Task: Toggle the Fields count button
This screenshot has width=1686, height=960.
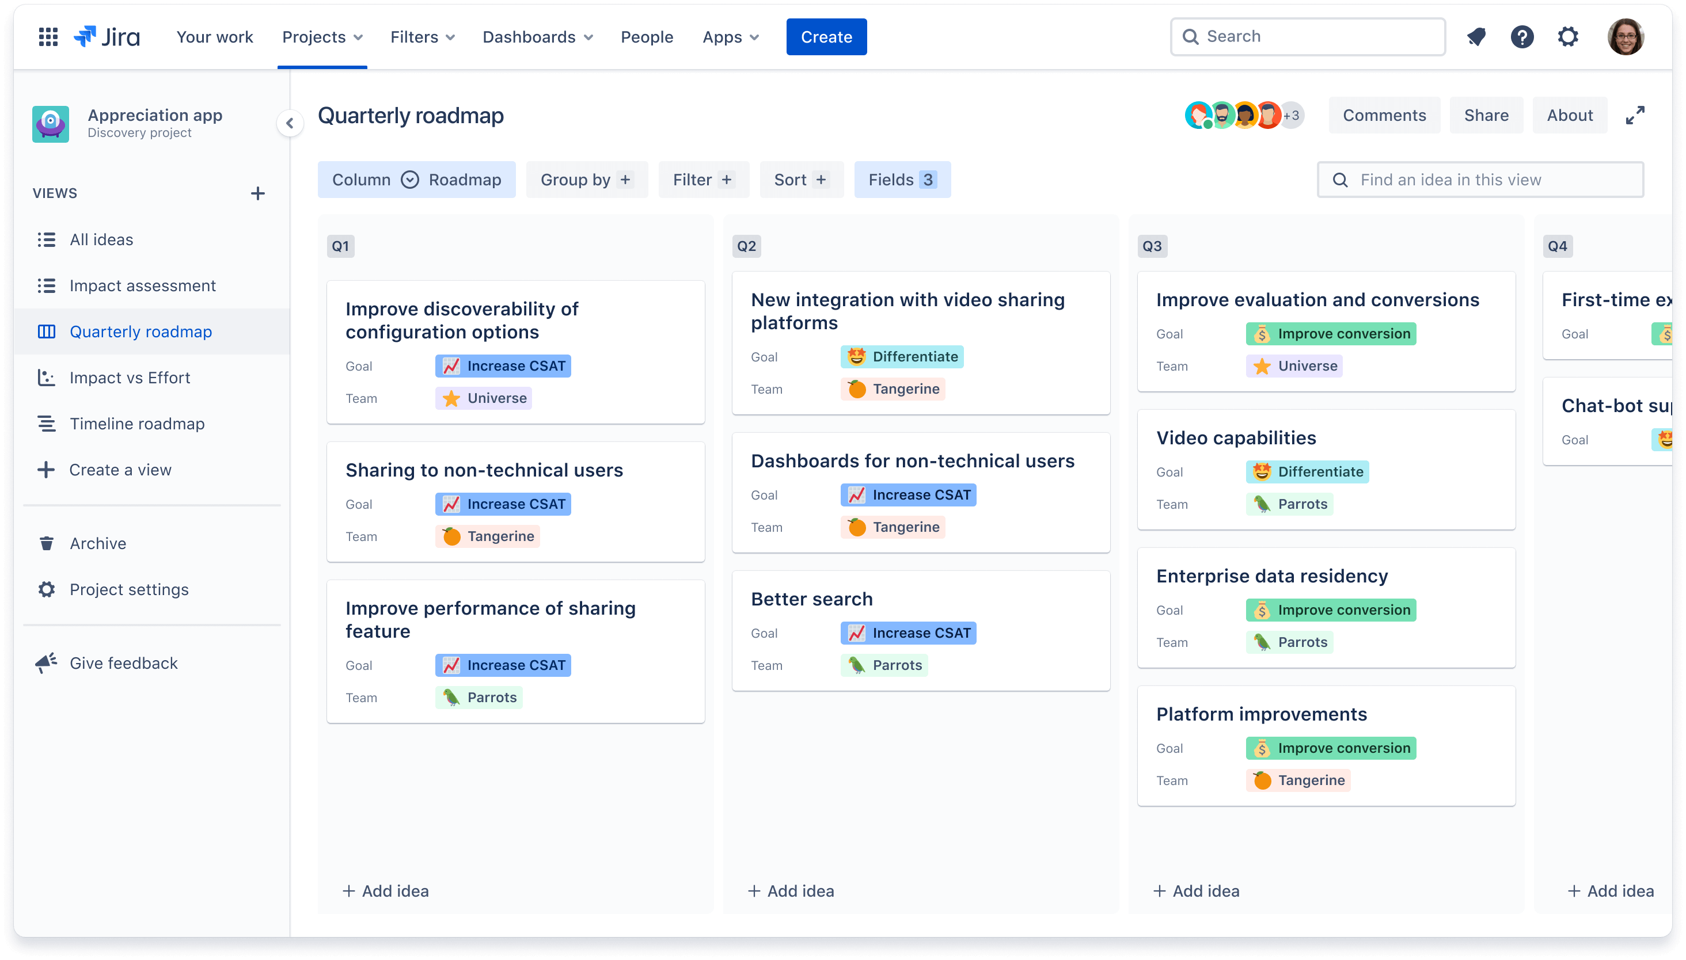Action: (902, 180)
